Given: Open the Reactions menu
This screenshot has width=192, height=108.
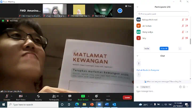Looking at the screenshot, I should click(96, 98).
